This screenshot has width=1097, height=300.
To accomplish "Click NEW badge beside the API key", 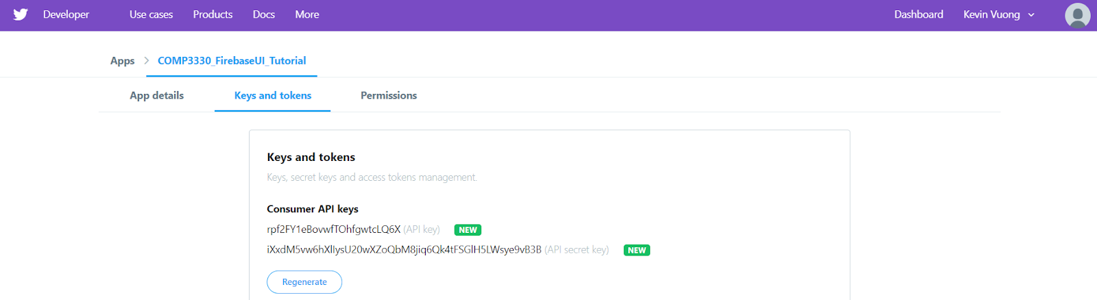I will [468, 230].
